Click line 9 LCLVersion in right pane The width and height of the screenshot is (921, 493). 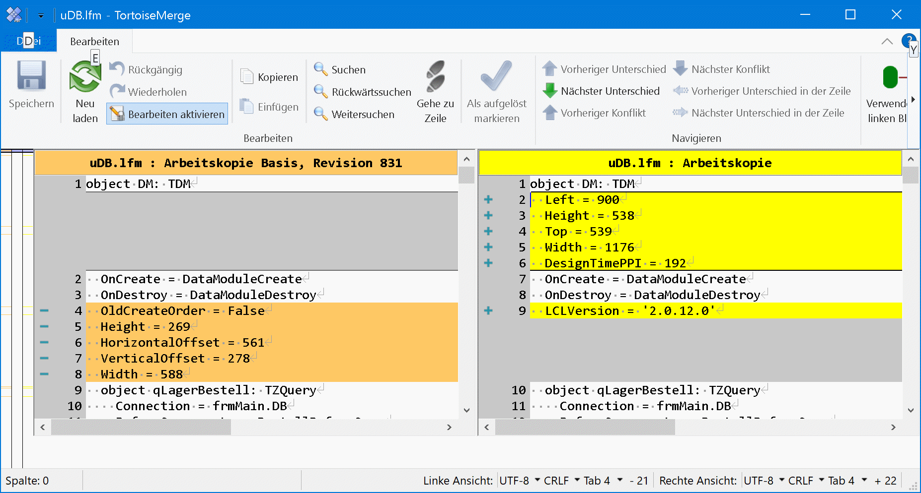pos(630,311)
